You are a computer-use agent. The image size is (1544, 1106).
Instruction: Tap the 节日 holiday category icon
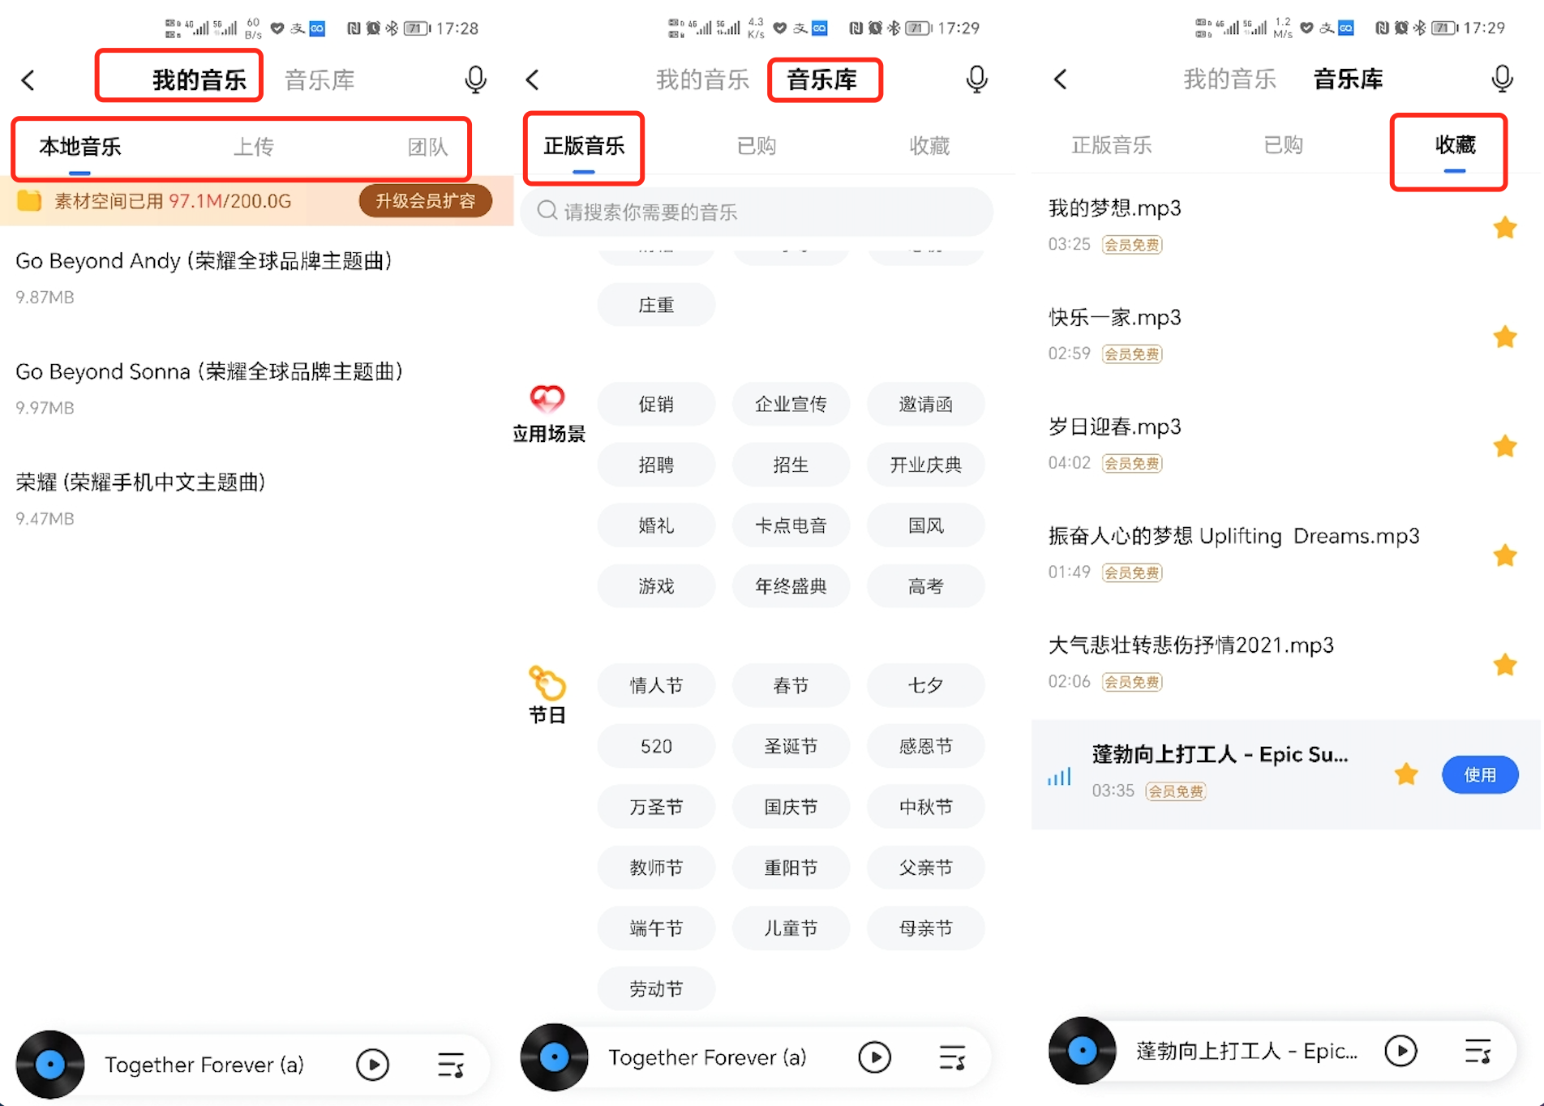(x=547, y=684)
